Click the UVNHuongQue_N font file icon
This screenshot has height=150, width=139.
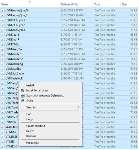pyautogui.click(x=3, y=10)
